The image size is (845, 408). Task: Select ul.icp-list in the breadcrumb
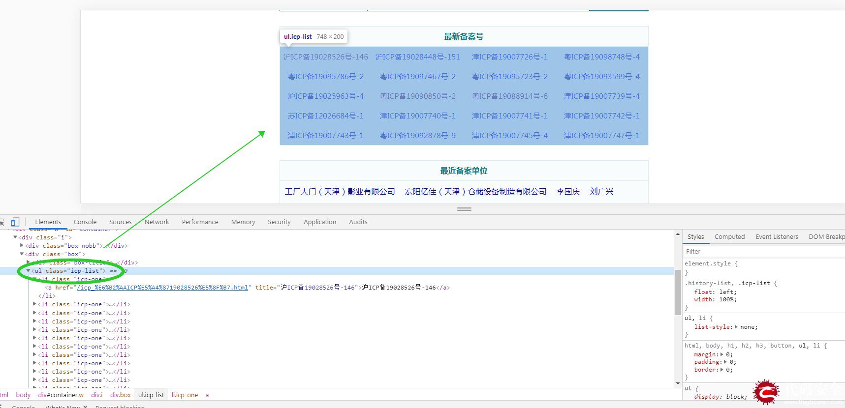tap(151, 395)
